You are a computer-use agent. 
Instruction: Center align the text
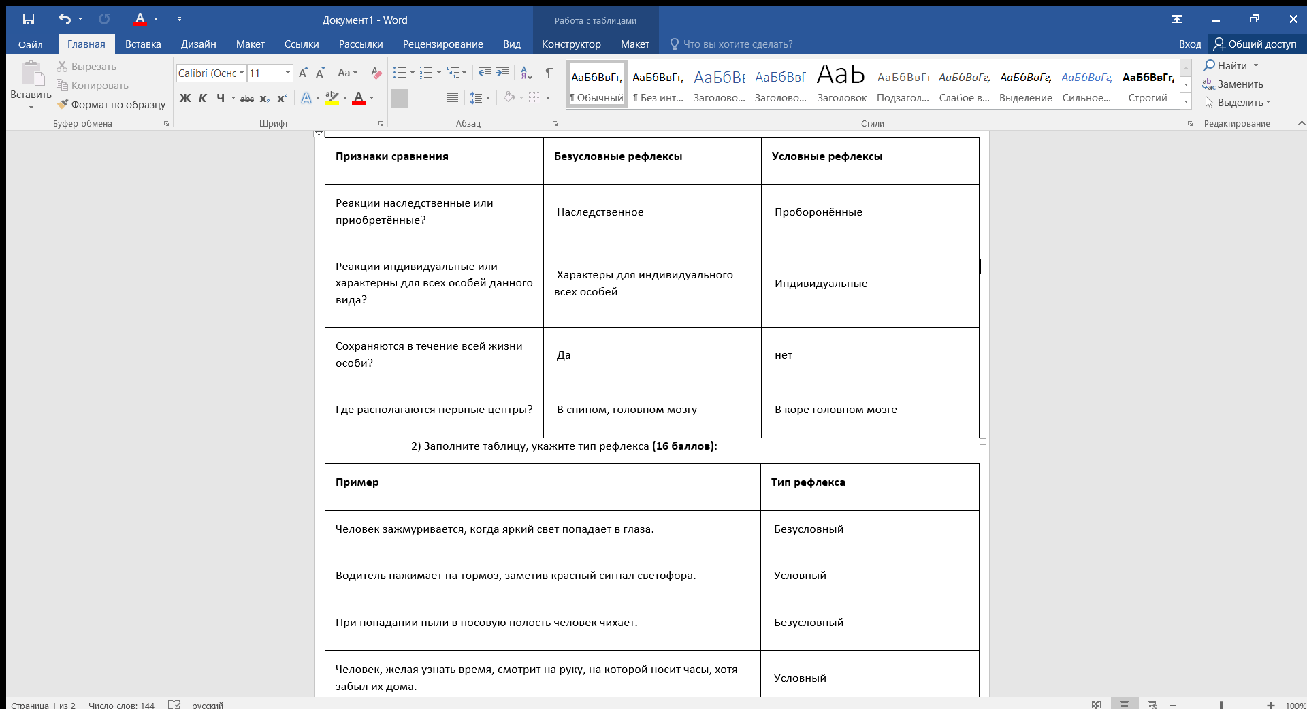pyautogui.click(x=417, y=99)
